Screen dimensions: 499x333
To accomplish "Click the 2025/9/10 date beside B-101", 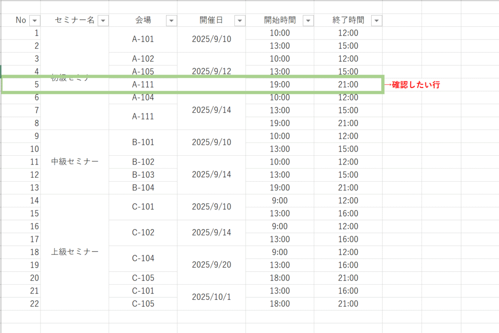I will (x=211, y=143).
